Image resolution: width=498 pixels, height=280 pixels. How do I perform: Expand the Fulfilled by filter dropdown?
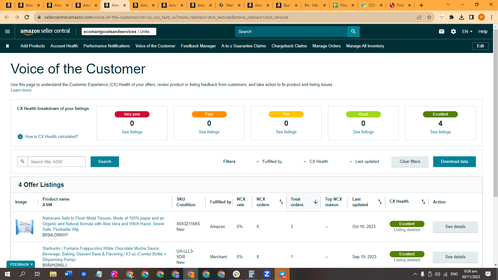269,162
